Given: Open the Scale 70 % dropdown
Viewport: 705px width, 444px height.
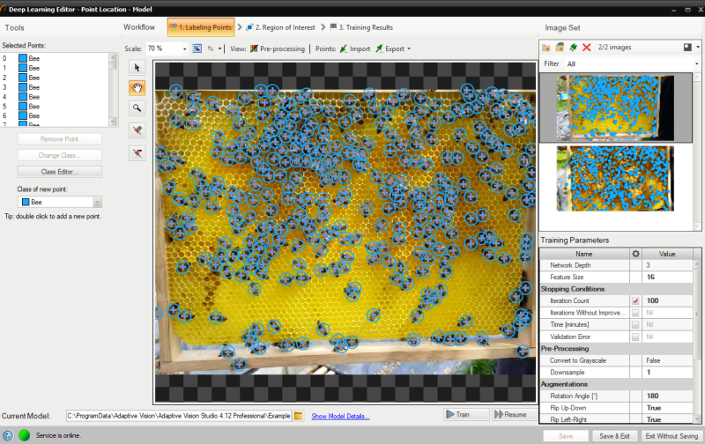Looking at the screenshot, I should 184,49.
